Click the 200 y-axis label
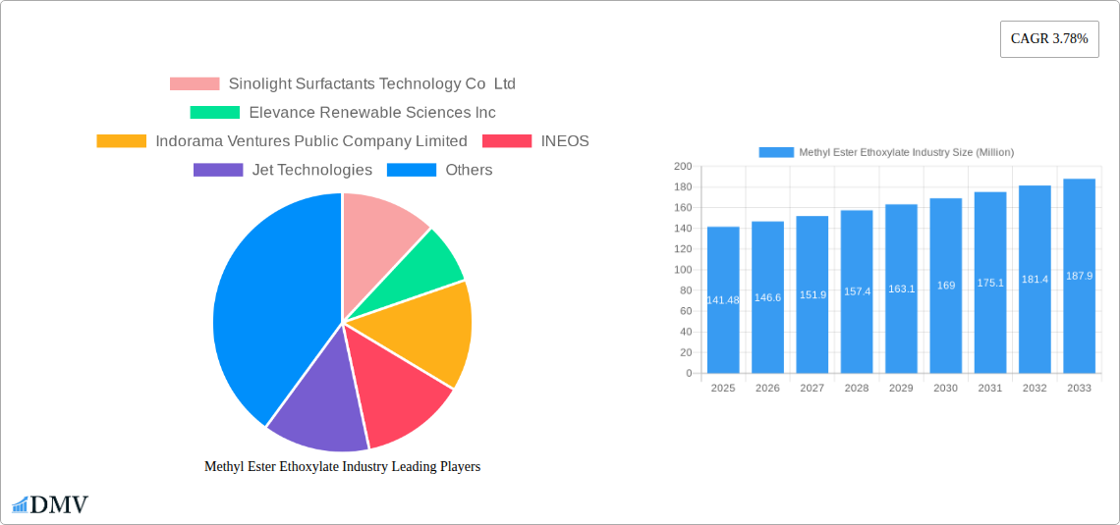This screenshot has height=525, width=1120. tap(683, 166)
